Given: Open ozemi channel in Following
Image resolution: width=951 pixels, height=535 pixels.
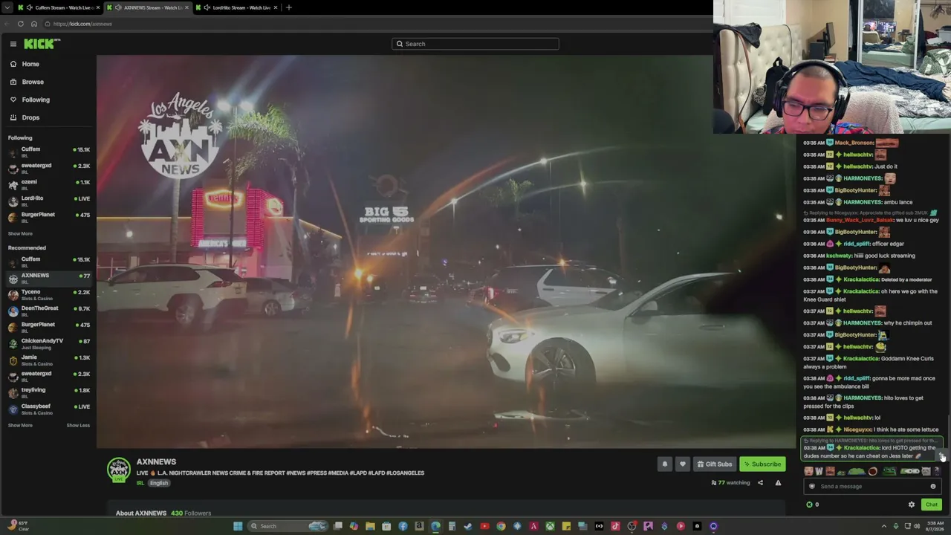Looking at the screenshot, I should (48, 185).
